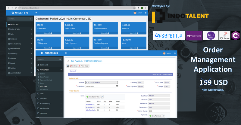Click the New Item Detail button

pyautogui.click(x=93, y=97)
